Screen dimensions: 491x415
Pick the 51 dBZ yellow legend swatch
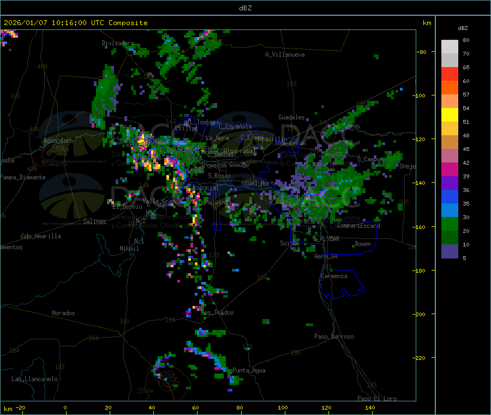[450, 115]
